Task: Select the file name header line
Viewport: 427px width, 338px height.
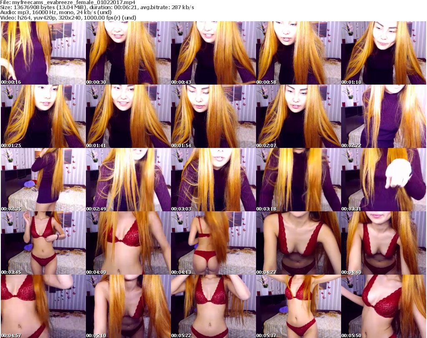Action: point(68,3)
